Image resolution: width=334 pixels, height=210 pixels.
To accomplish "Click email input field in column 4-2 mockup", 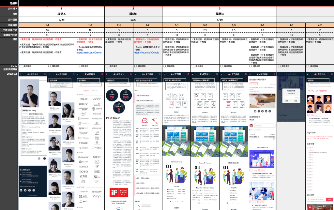I will pyautogui.click(x=316, y=200).
